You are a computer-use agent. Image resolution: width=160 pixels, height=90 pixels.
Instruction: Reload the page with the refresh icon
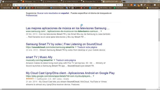[8, 5]
